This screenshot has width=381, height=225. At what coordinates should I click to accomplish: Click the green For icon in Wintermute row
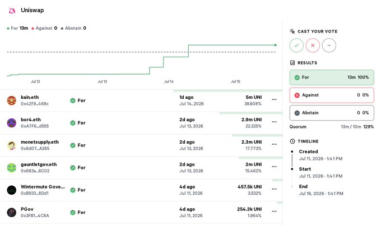click(73, 190)
